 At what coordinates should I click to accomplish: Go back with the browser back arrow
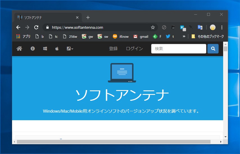(18, 28)
